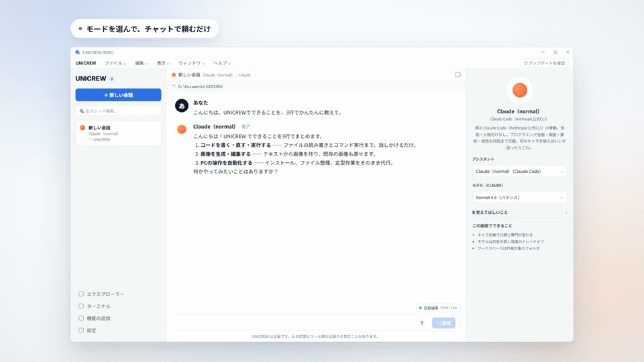Click the あなた sender name

pyautogui.click(x=201, y=103)
